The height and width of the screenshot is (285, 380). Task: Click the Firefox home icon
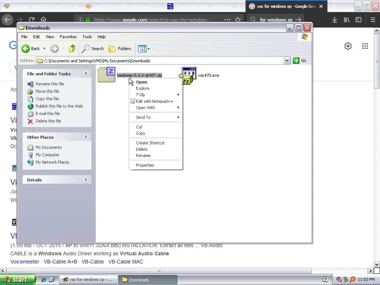[x=43, y=20]
